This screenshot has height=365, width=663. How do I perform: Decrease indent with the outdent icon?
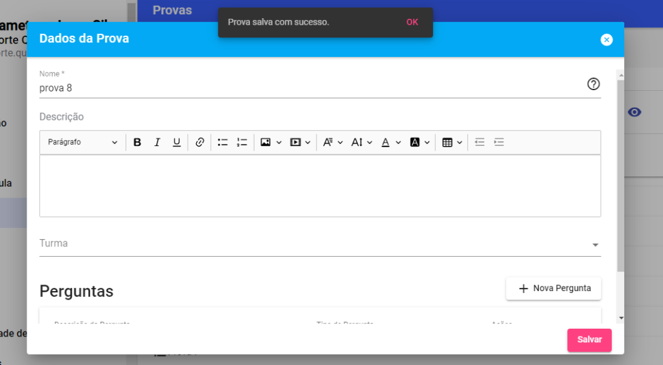[480, 142]
